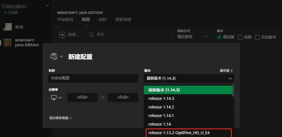
Task: Click the Java Edition sidebar label
Action: [x=27, y=45]
